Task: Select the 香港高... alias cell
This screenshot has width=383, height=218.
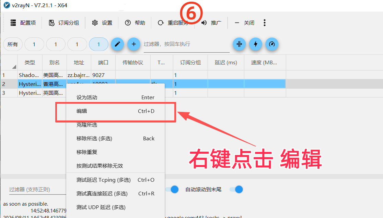Action: point(55,84)
